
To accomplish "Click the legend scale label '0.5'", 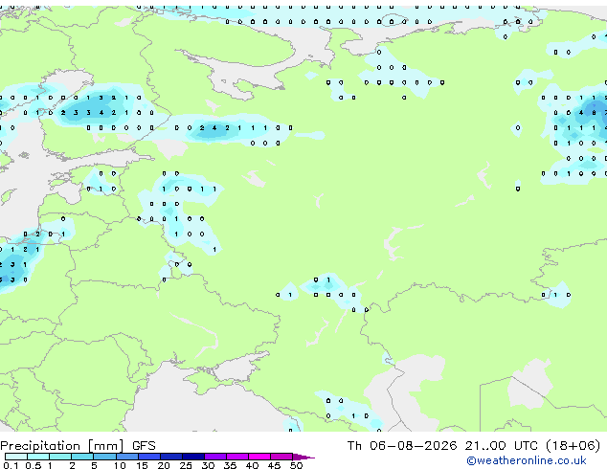I will 34,465.
